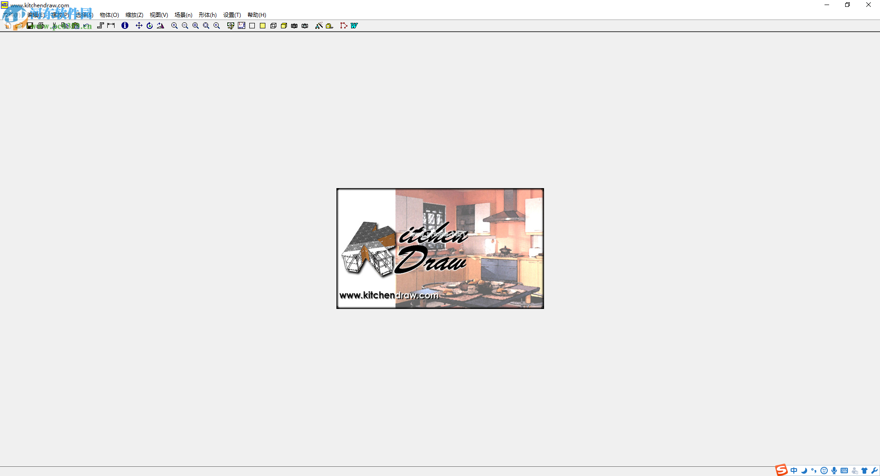Click the microphone voice input icon
This screenshot has height=476, width=880.
pyautogui.click(x=834, y=471)
